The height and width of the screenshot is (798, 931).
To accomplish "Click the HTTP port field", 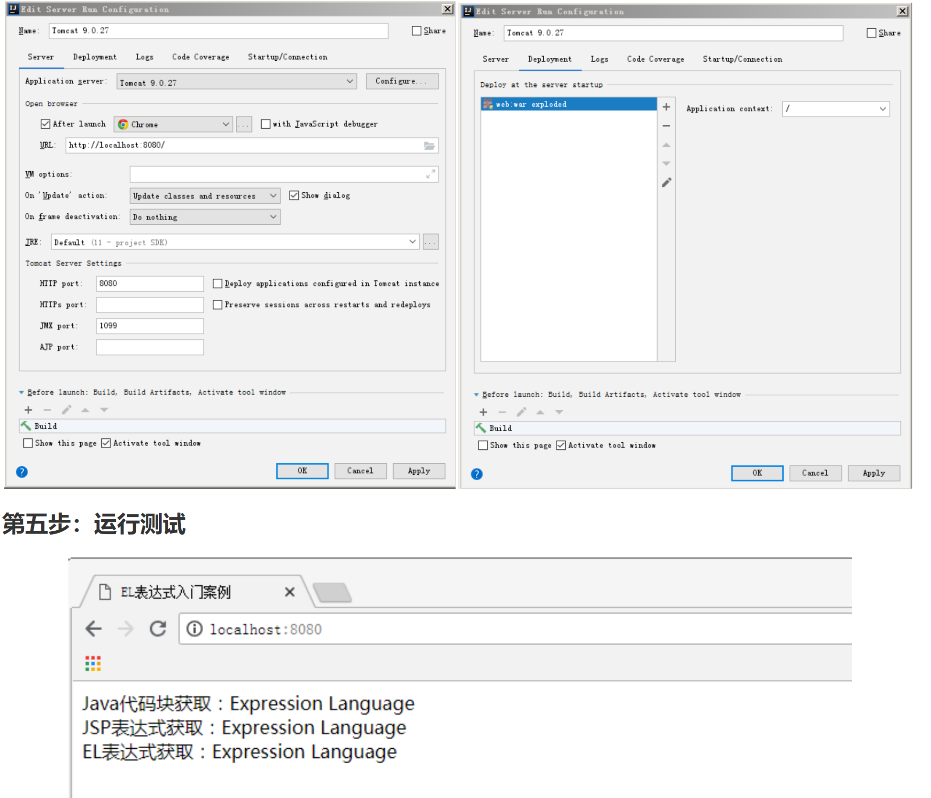I will click(150, 284).
